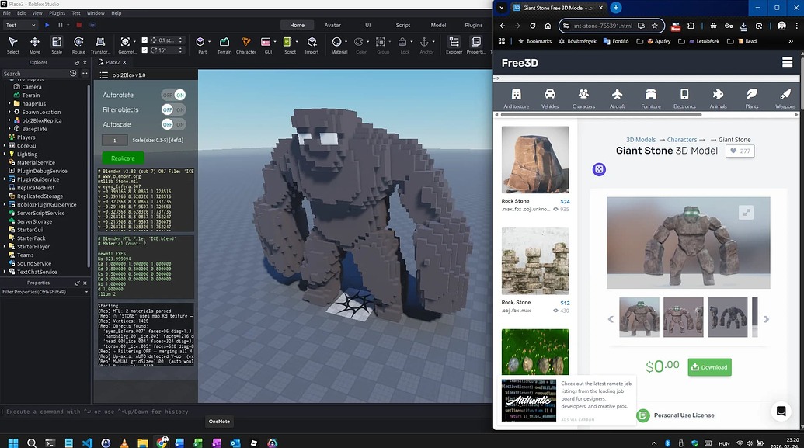Click the green Replicate button
Viewport: 804px width, 448px height.
[123, 158]
